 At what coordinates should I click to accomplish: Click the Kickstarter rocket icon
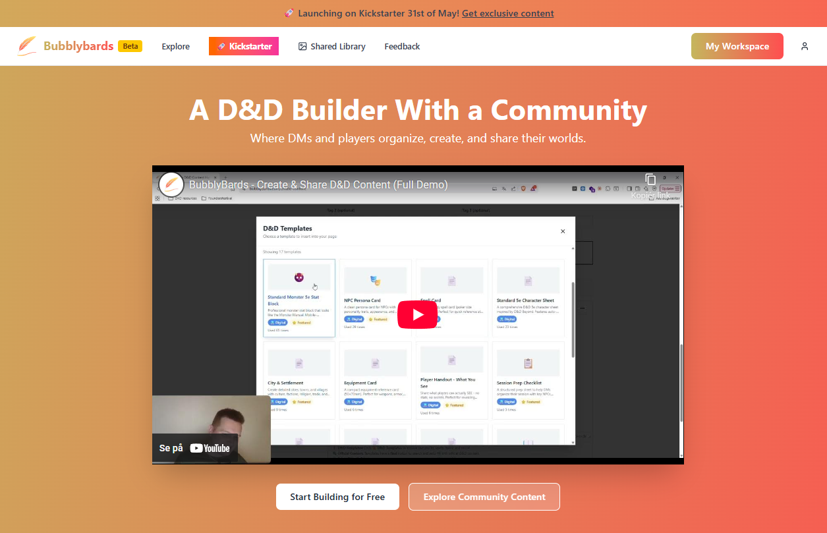[x=221, y=46]
